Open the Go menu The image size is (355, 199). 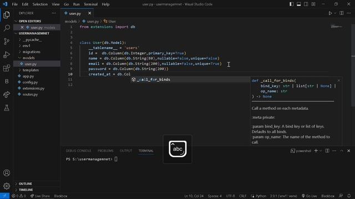(67, 4)
